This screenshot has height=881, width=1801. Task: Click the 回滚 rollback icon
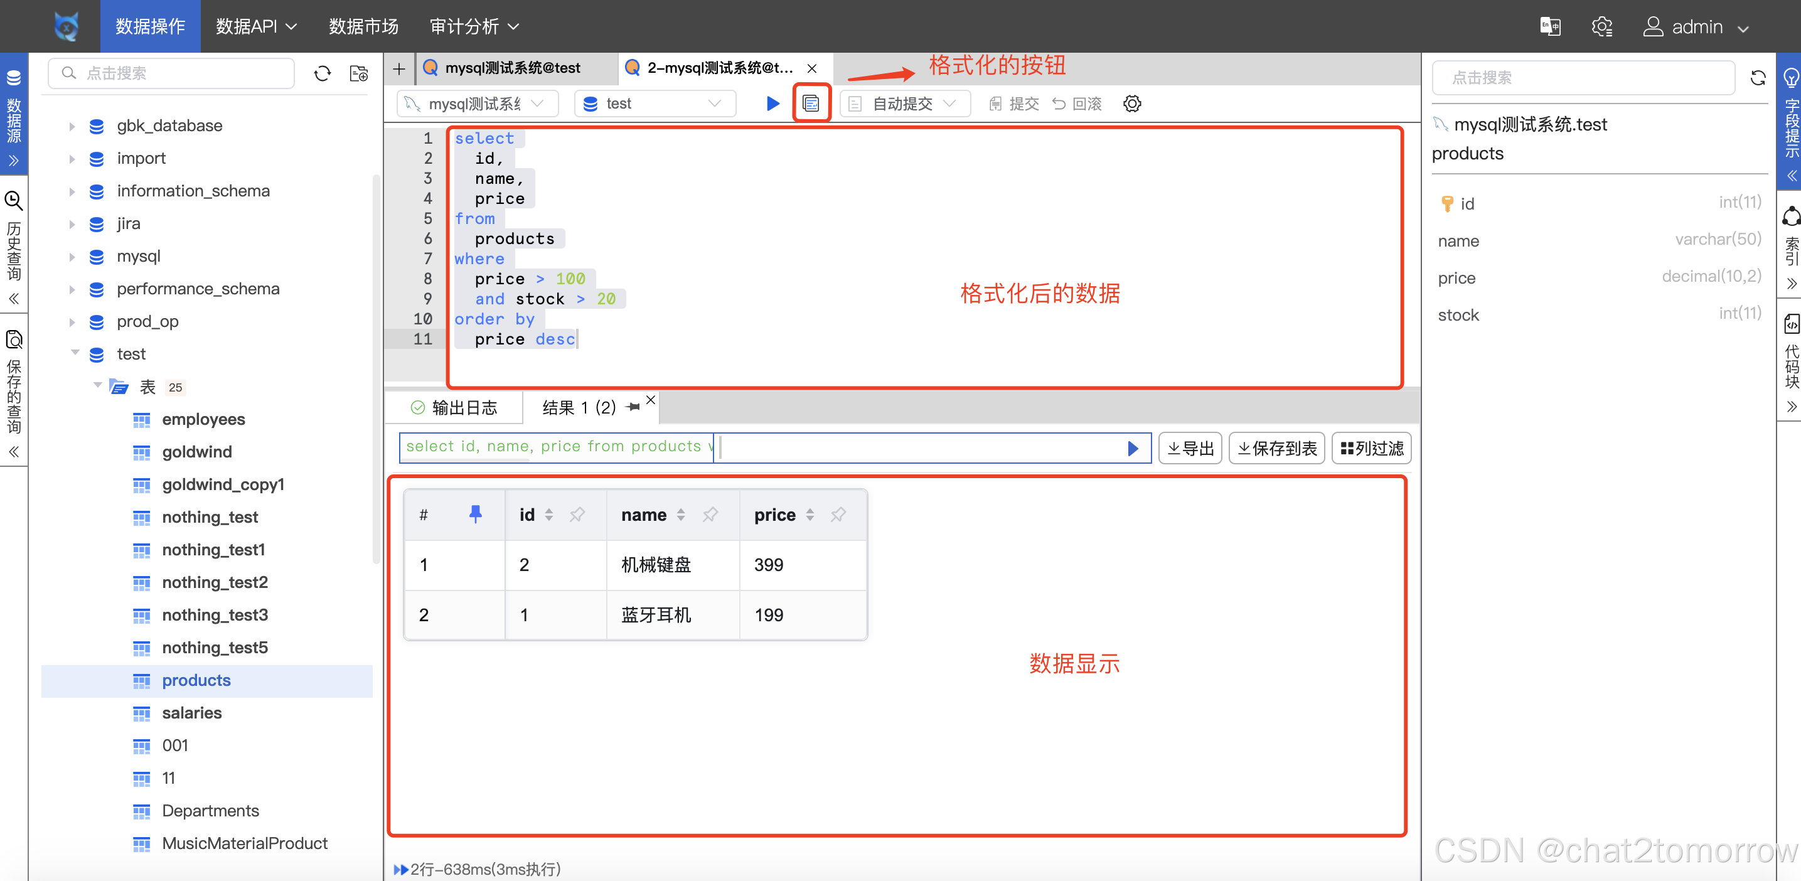click(x=1077, y=104)
